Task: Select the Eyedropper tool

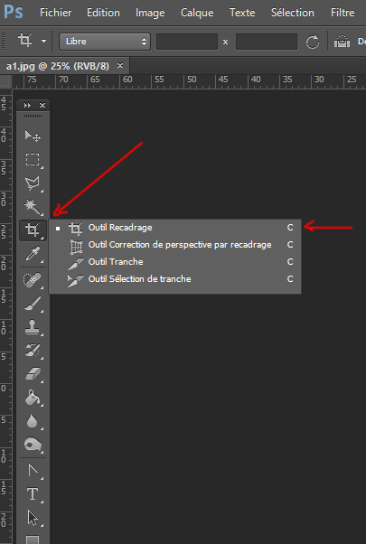Action: tap(33, 254)
